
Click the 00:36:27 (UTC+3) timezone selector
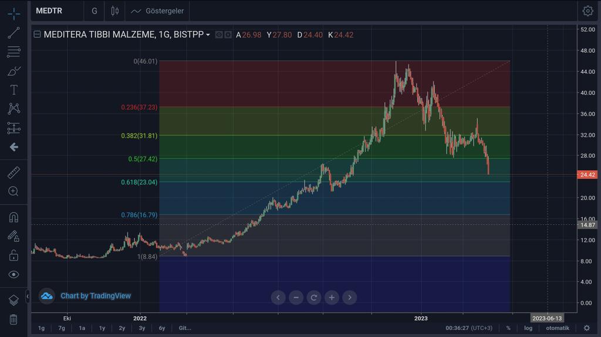(469, 328)
